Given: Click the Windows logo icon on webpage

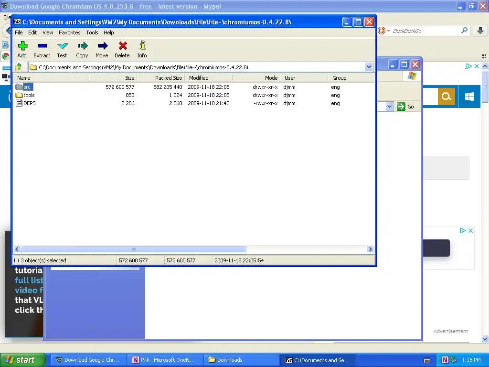Looking at the screenshot, I should click(469, 97).
